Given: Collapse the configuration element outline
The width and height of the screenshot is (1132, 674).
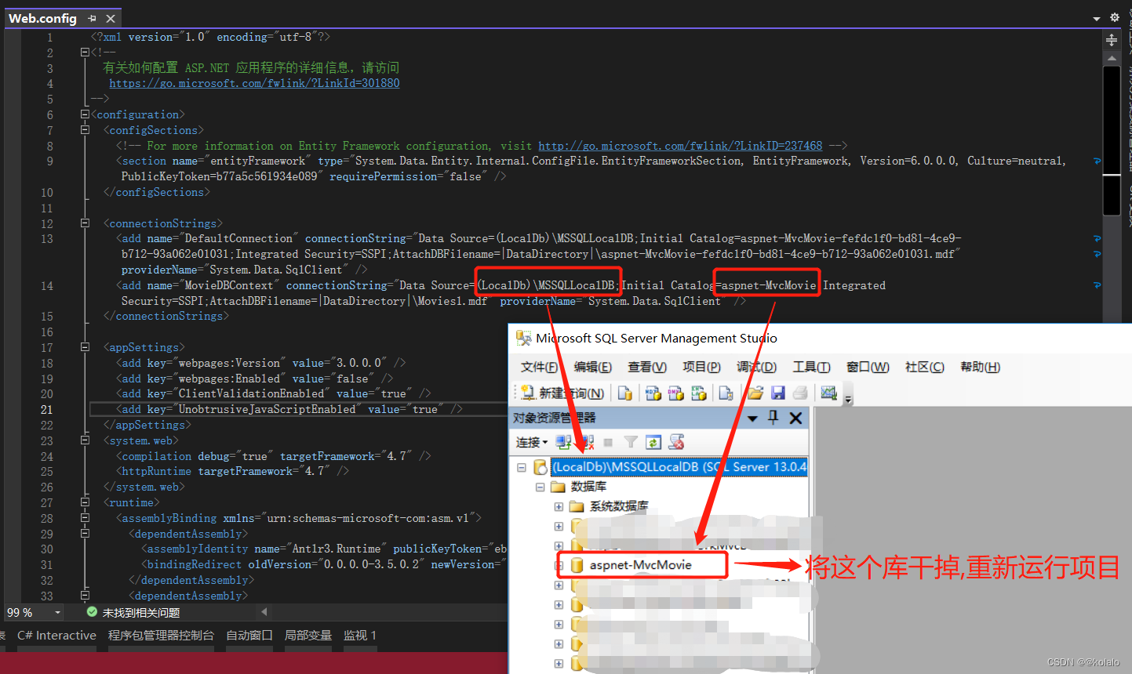Looking at the screenshot, I should pos(85,114).
